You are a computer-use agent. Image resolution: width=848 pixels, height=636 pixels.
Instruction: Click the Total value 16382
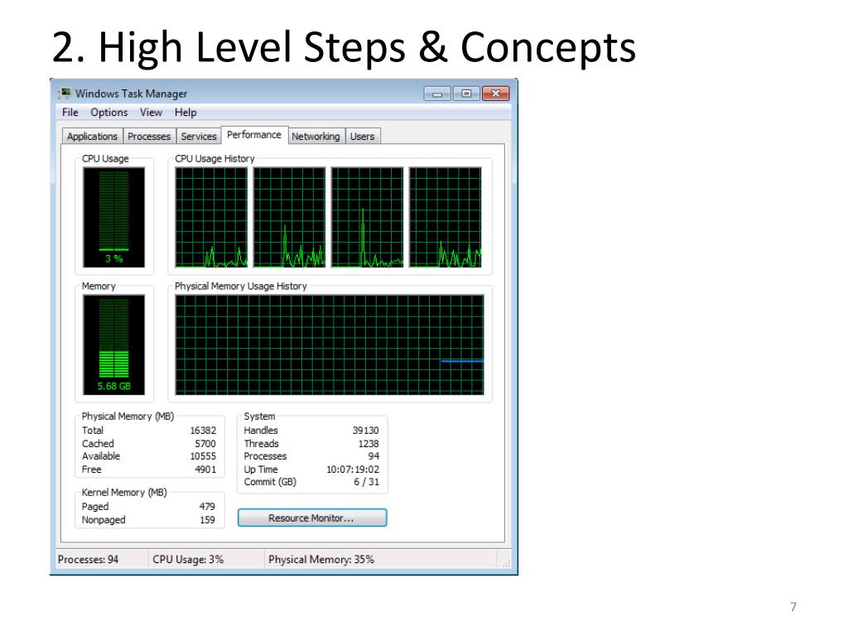pos(203,431)
